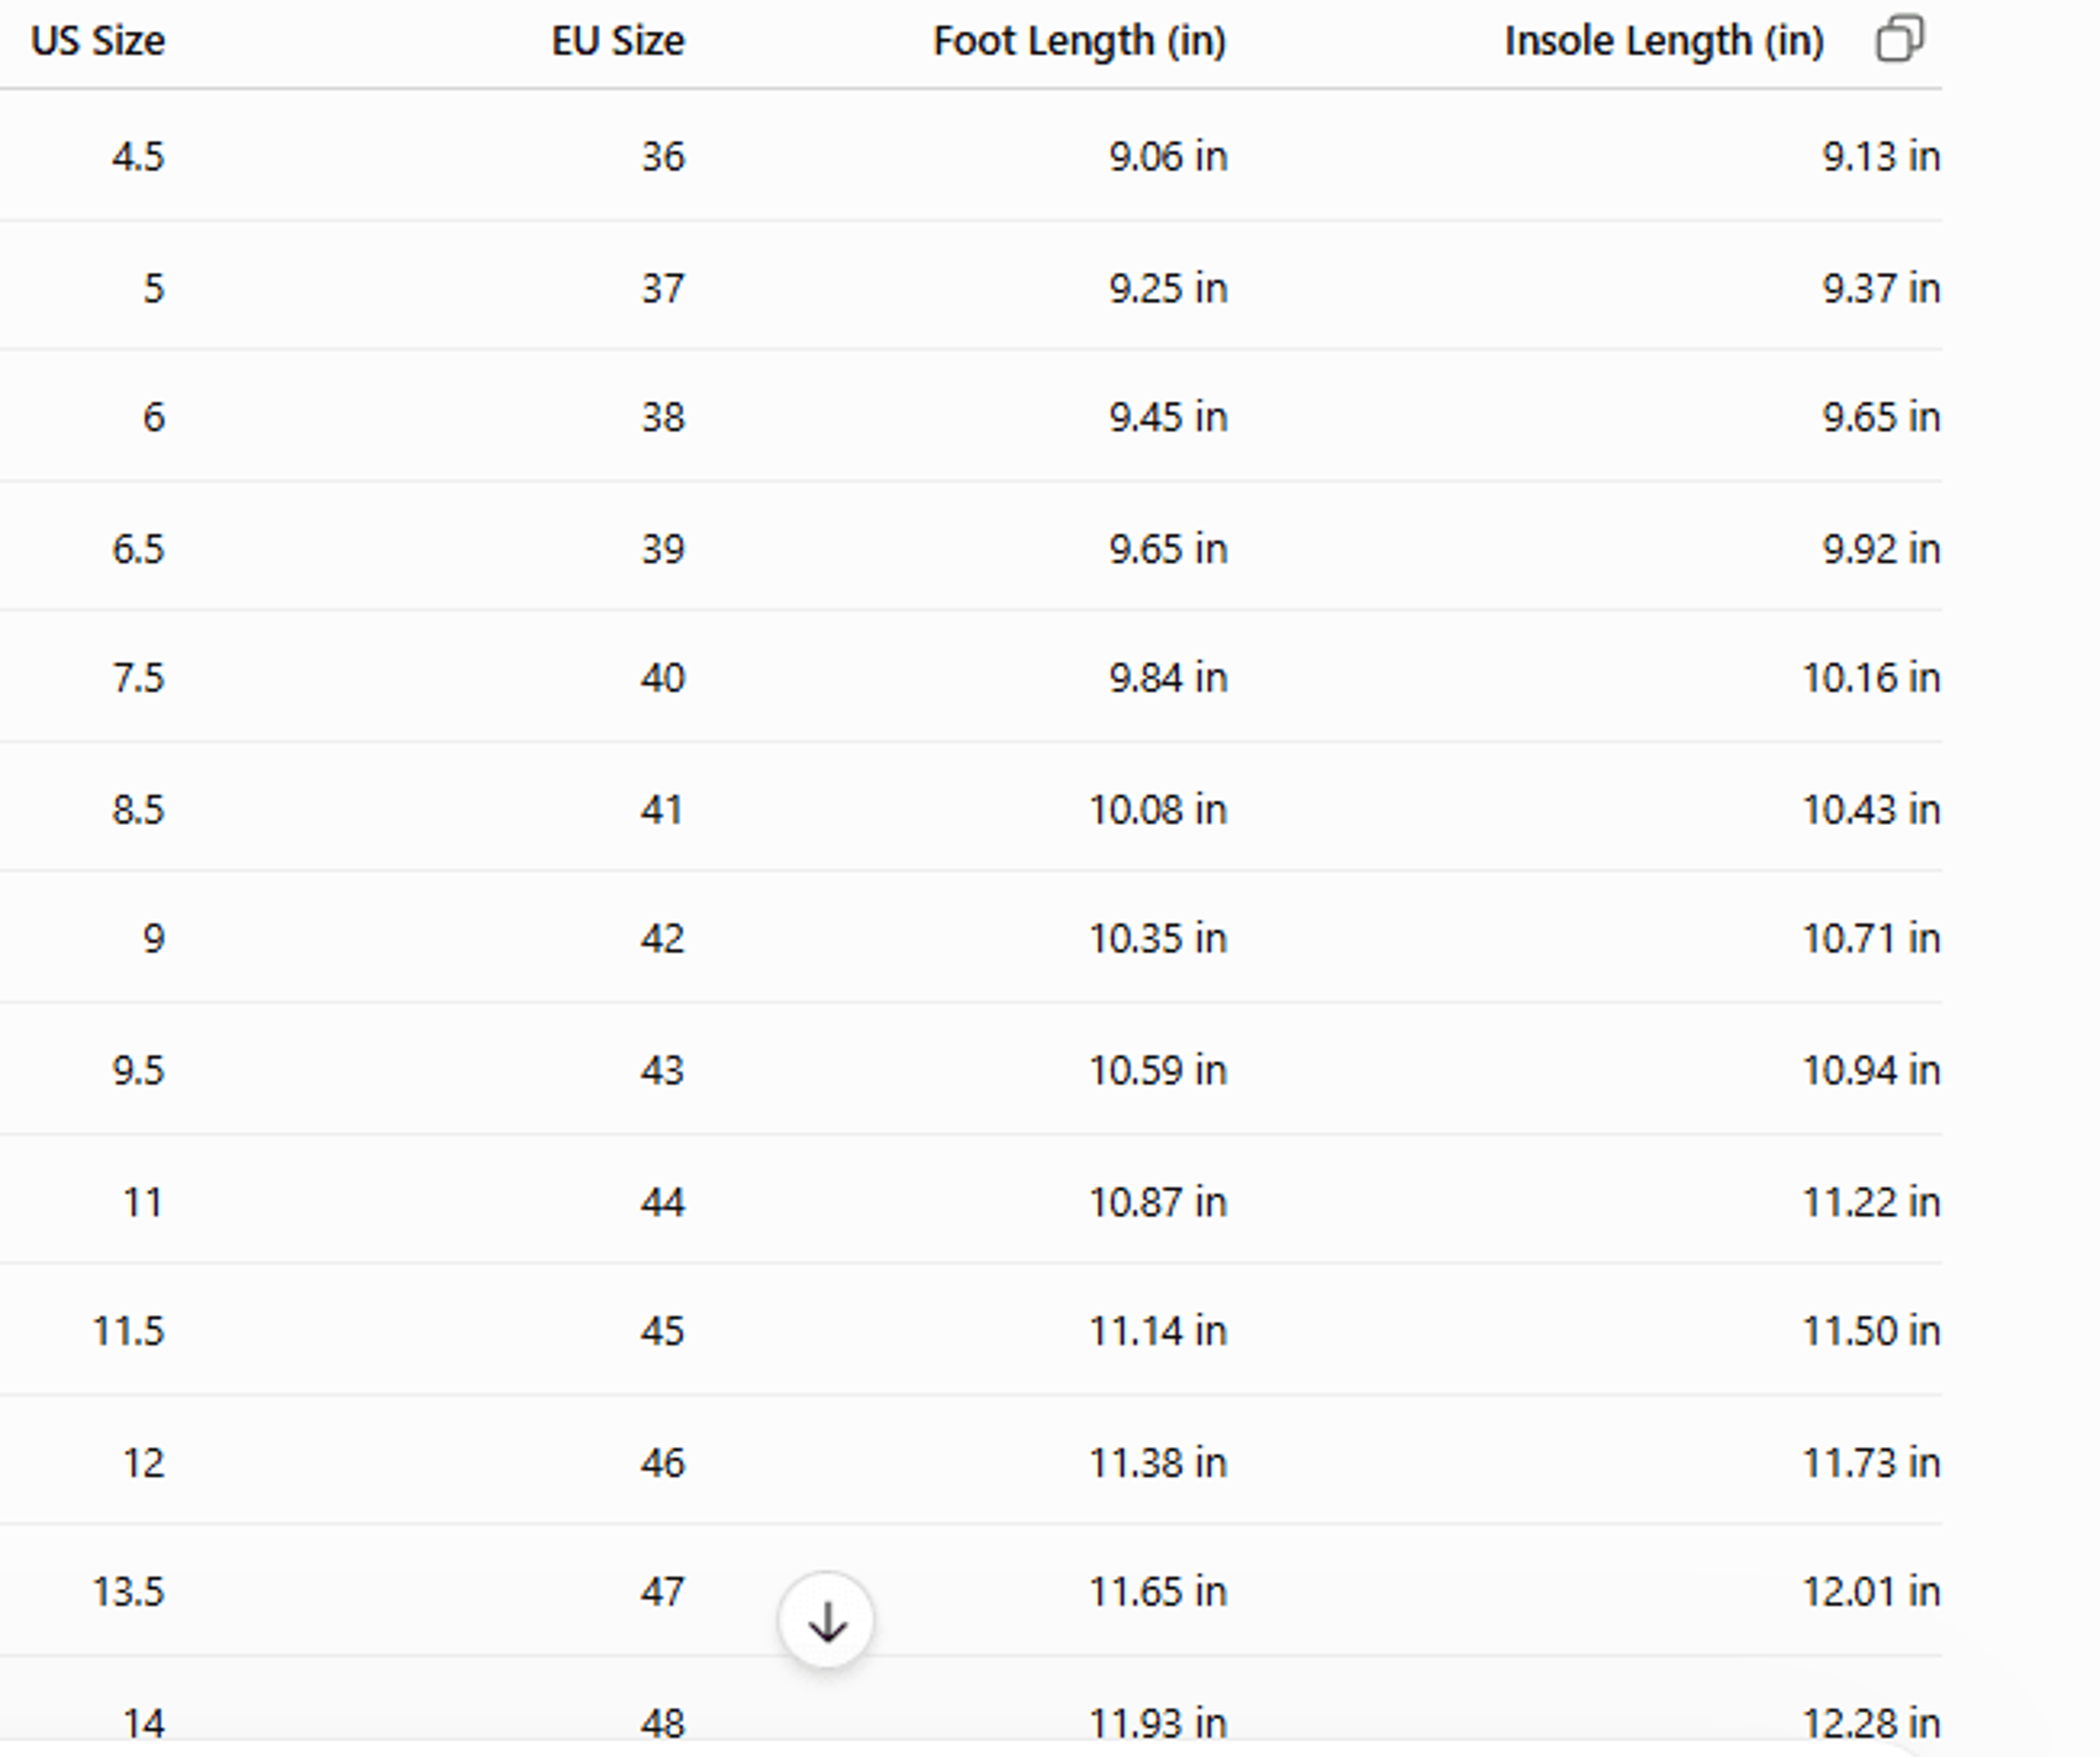2100x1757 pixels.
Task: Select foot length 10.35 in cell
Action: (x=1158, y=938)
